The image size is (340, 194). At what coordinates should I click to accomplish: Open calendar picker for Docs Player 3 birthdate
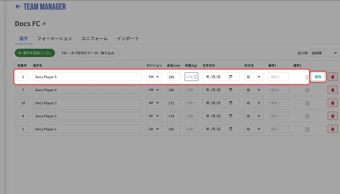230,103
